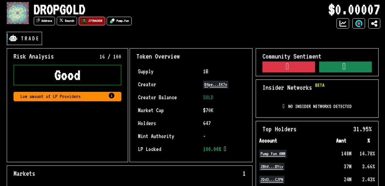Click the price chart icon

pyautogui.click(x=343, y=23)
